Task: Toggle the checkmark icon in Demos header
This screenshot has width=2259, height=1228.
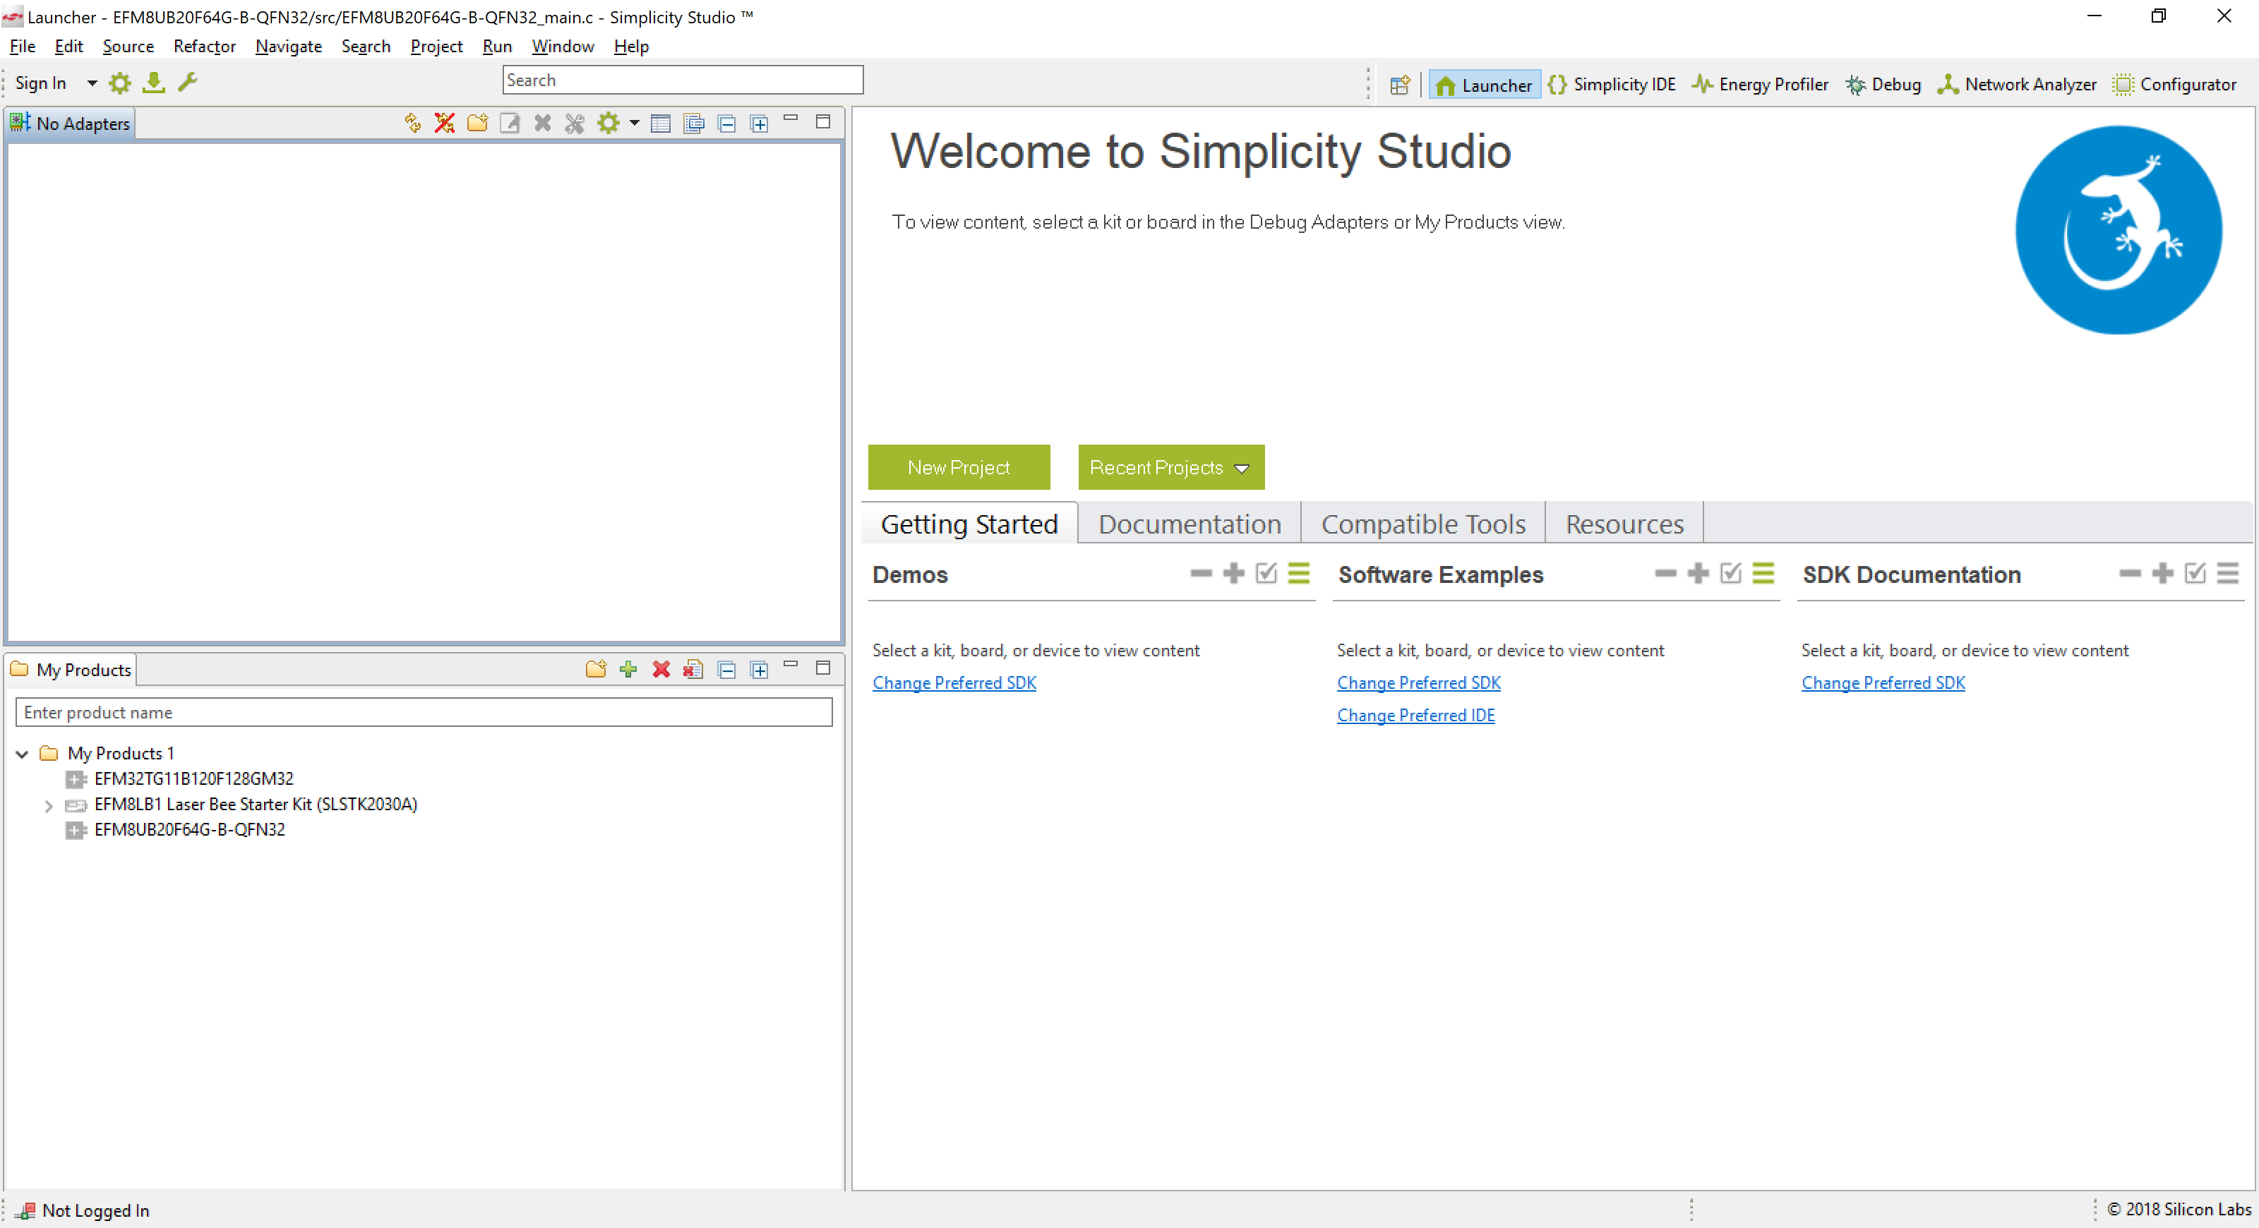Action: click(1266, 573)
